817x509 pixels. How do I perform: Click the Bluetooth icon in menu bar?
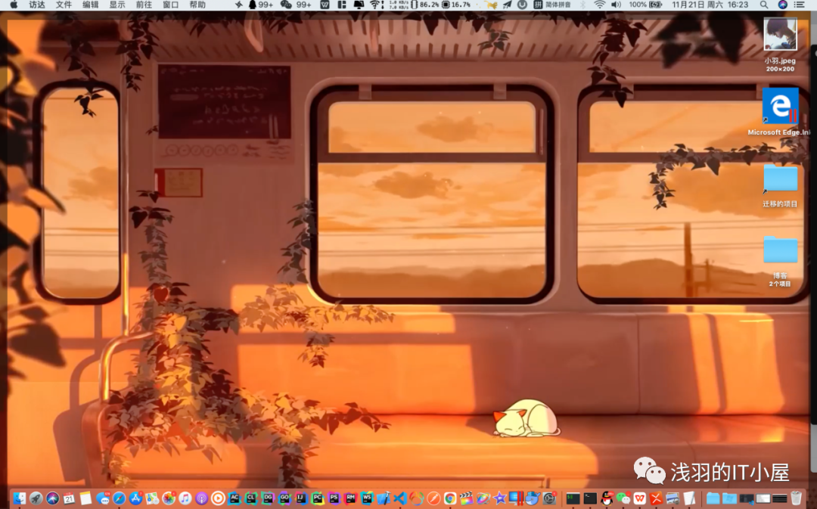tap(583, 5)
